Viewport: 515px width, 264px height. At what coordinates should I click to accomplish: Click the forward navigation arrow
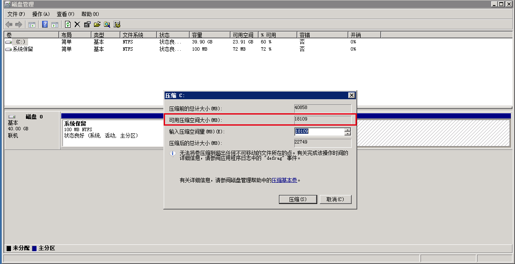coord(19,24)
